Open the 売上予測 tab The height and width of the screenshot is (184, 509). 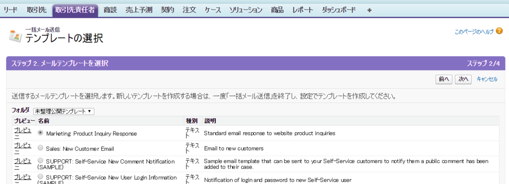pyautogui.click(x=139, y=10)
